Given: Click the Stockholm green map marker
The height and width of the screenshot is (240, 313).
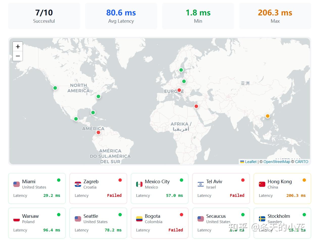Looking at the screenshot, I should pyautogui.click(x=181, y=70).
